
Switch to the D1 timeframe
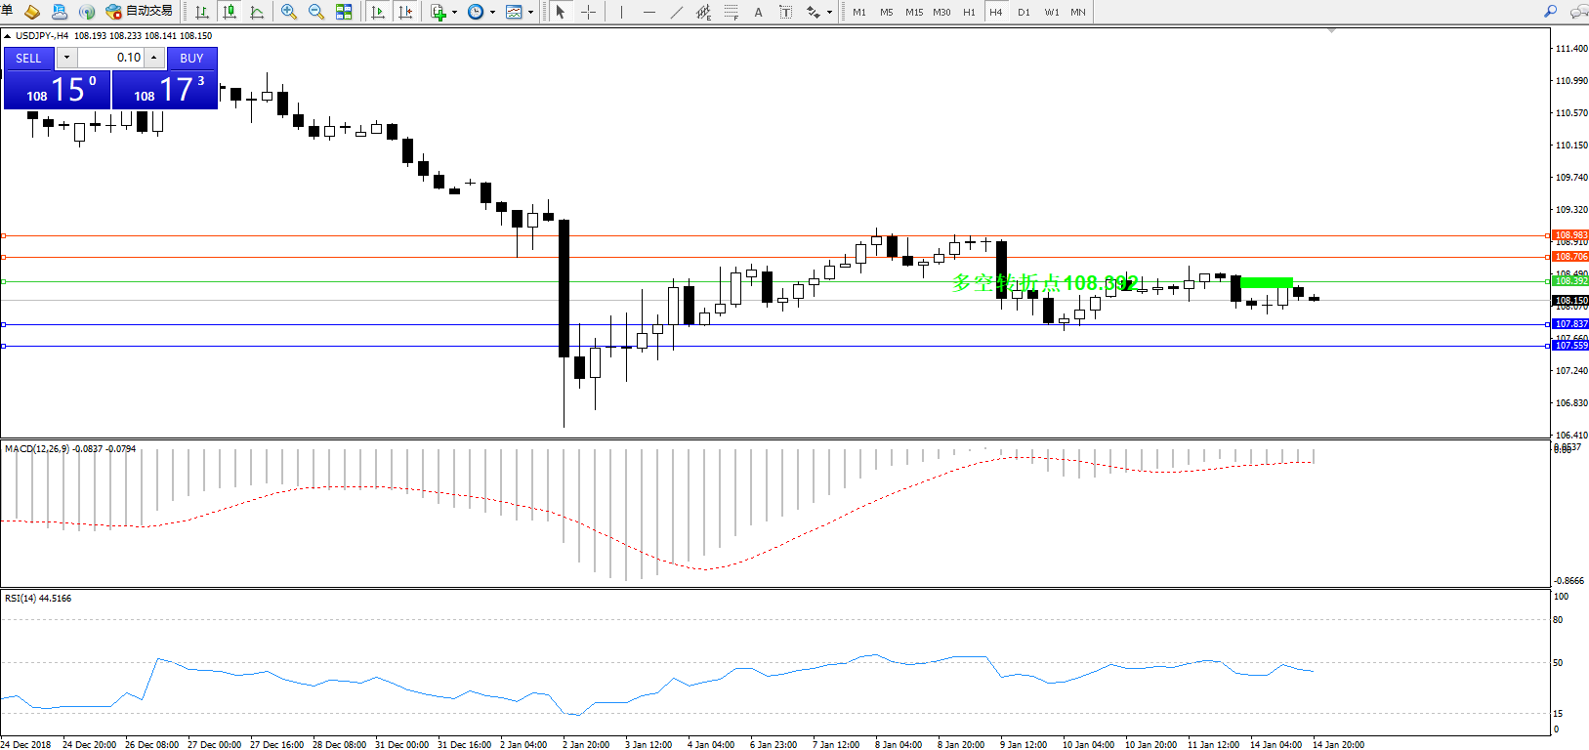tap(1024, 12)
